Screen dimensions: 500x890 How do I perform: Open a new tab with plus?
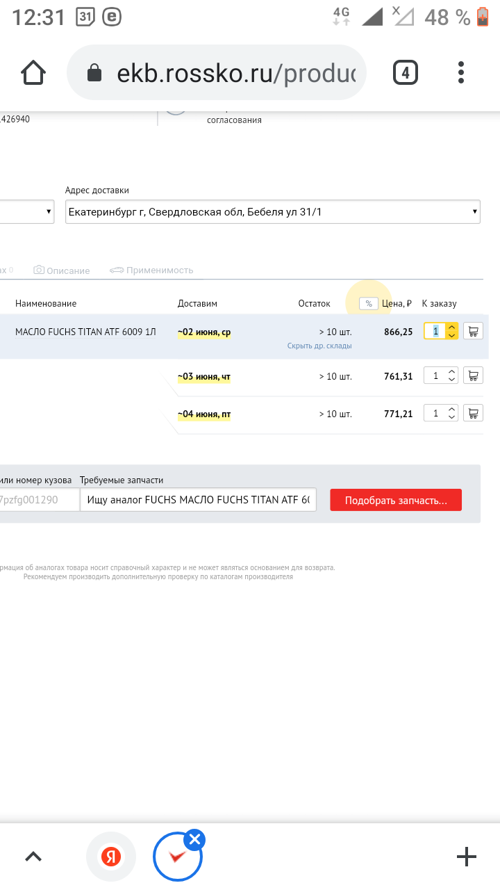click(x=467, y=857)
